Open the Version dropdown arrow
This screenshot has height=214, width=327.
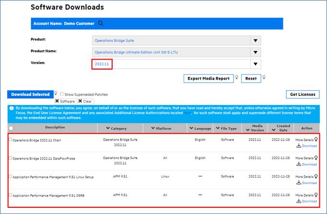point(256,64)
